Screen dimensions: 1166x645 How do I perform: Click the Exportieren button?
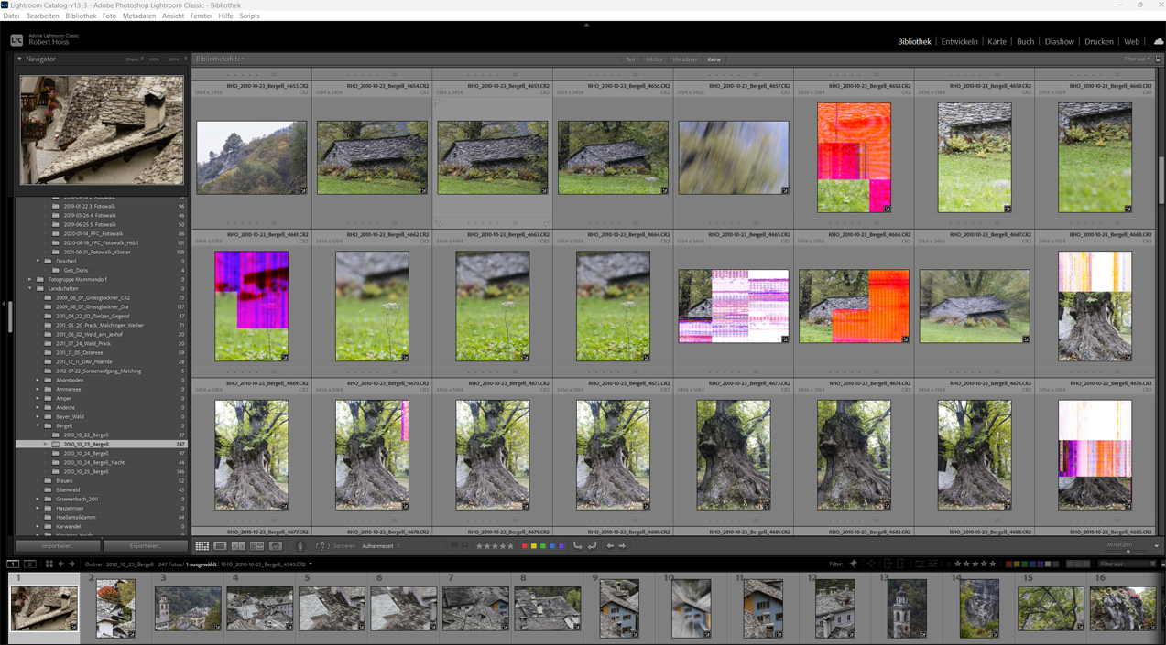pyautogui.click(x=145, y=546)
